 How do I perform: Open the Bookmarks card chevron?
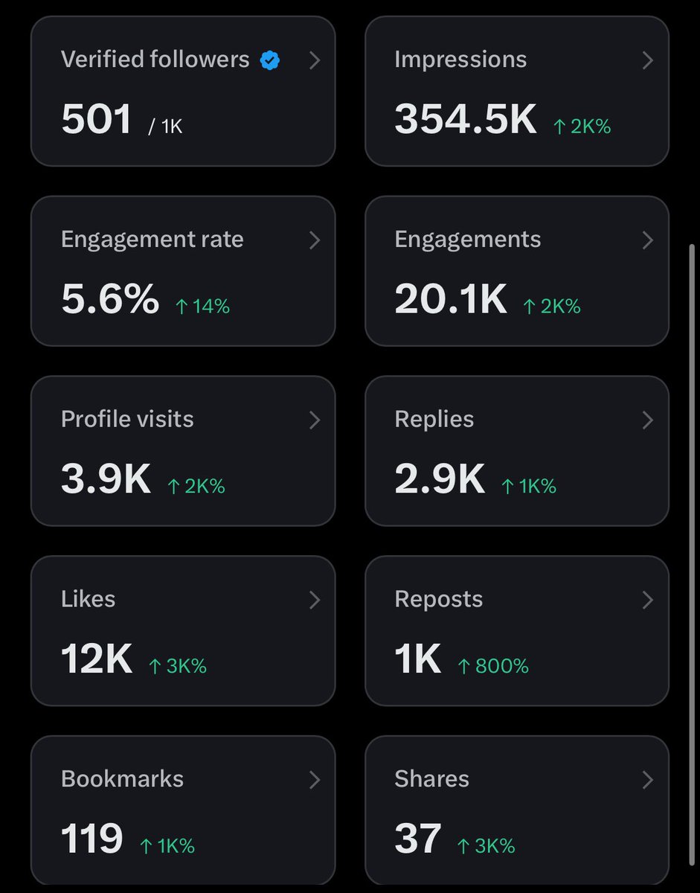[315, 779]
